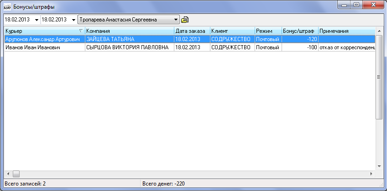Click the horizontal scrollbar thumb
This screenshot has width=387, height=191.
coord(16,174)
